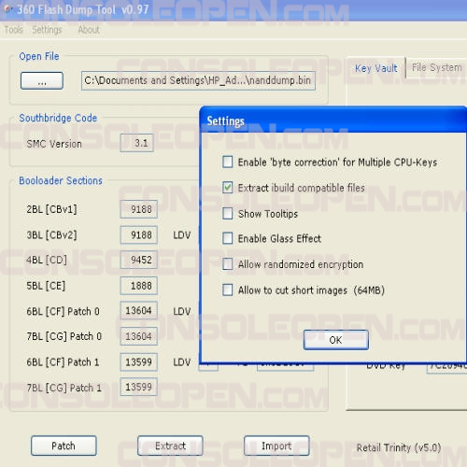Click the 5BL [CE] value 1888
This screenshot has height=467, width=467.
pos(139,286)
